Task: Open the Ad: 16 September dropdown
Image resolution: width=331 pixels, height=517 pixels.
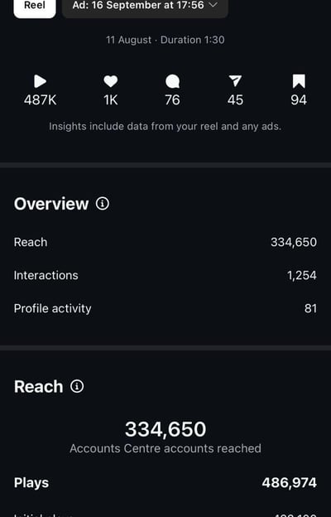Action: point(145,7)
